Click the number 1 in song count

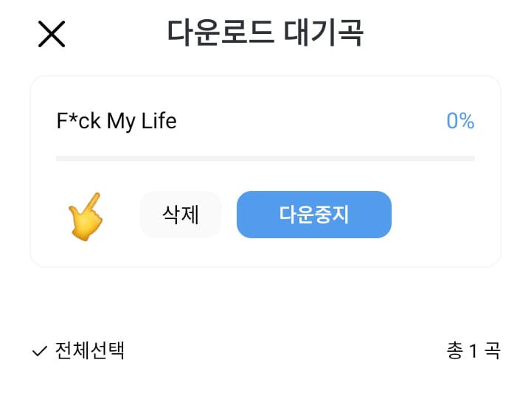473,352
